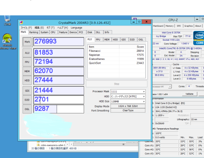Click the total Mark score 276993
Image resolution: width=204 pixels, height=158 pixels.
point(59,42)
